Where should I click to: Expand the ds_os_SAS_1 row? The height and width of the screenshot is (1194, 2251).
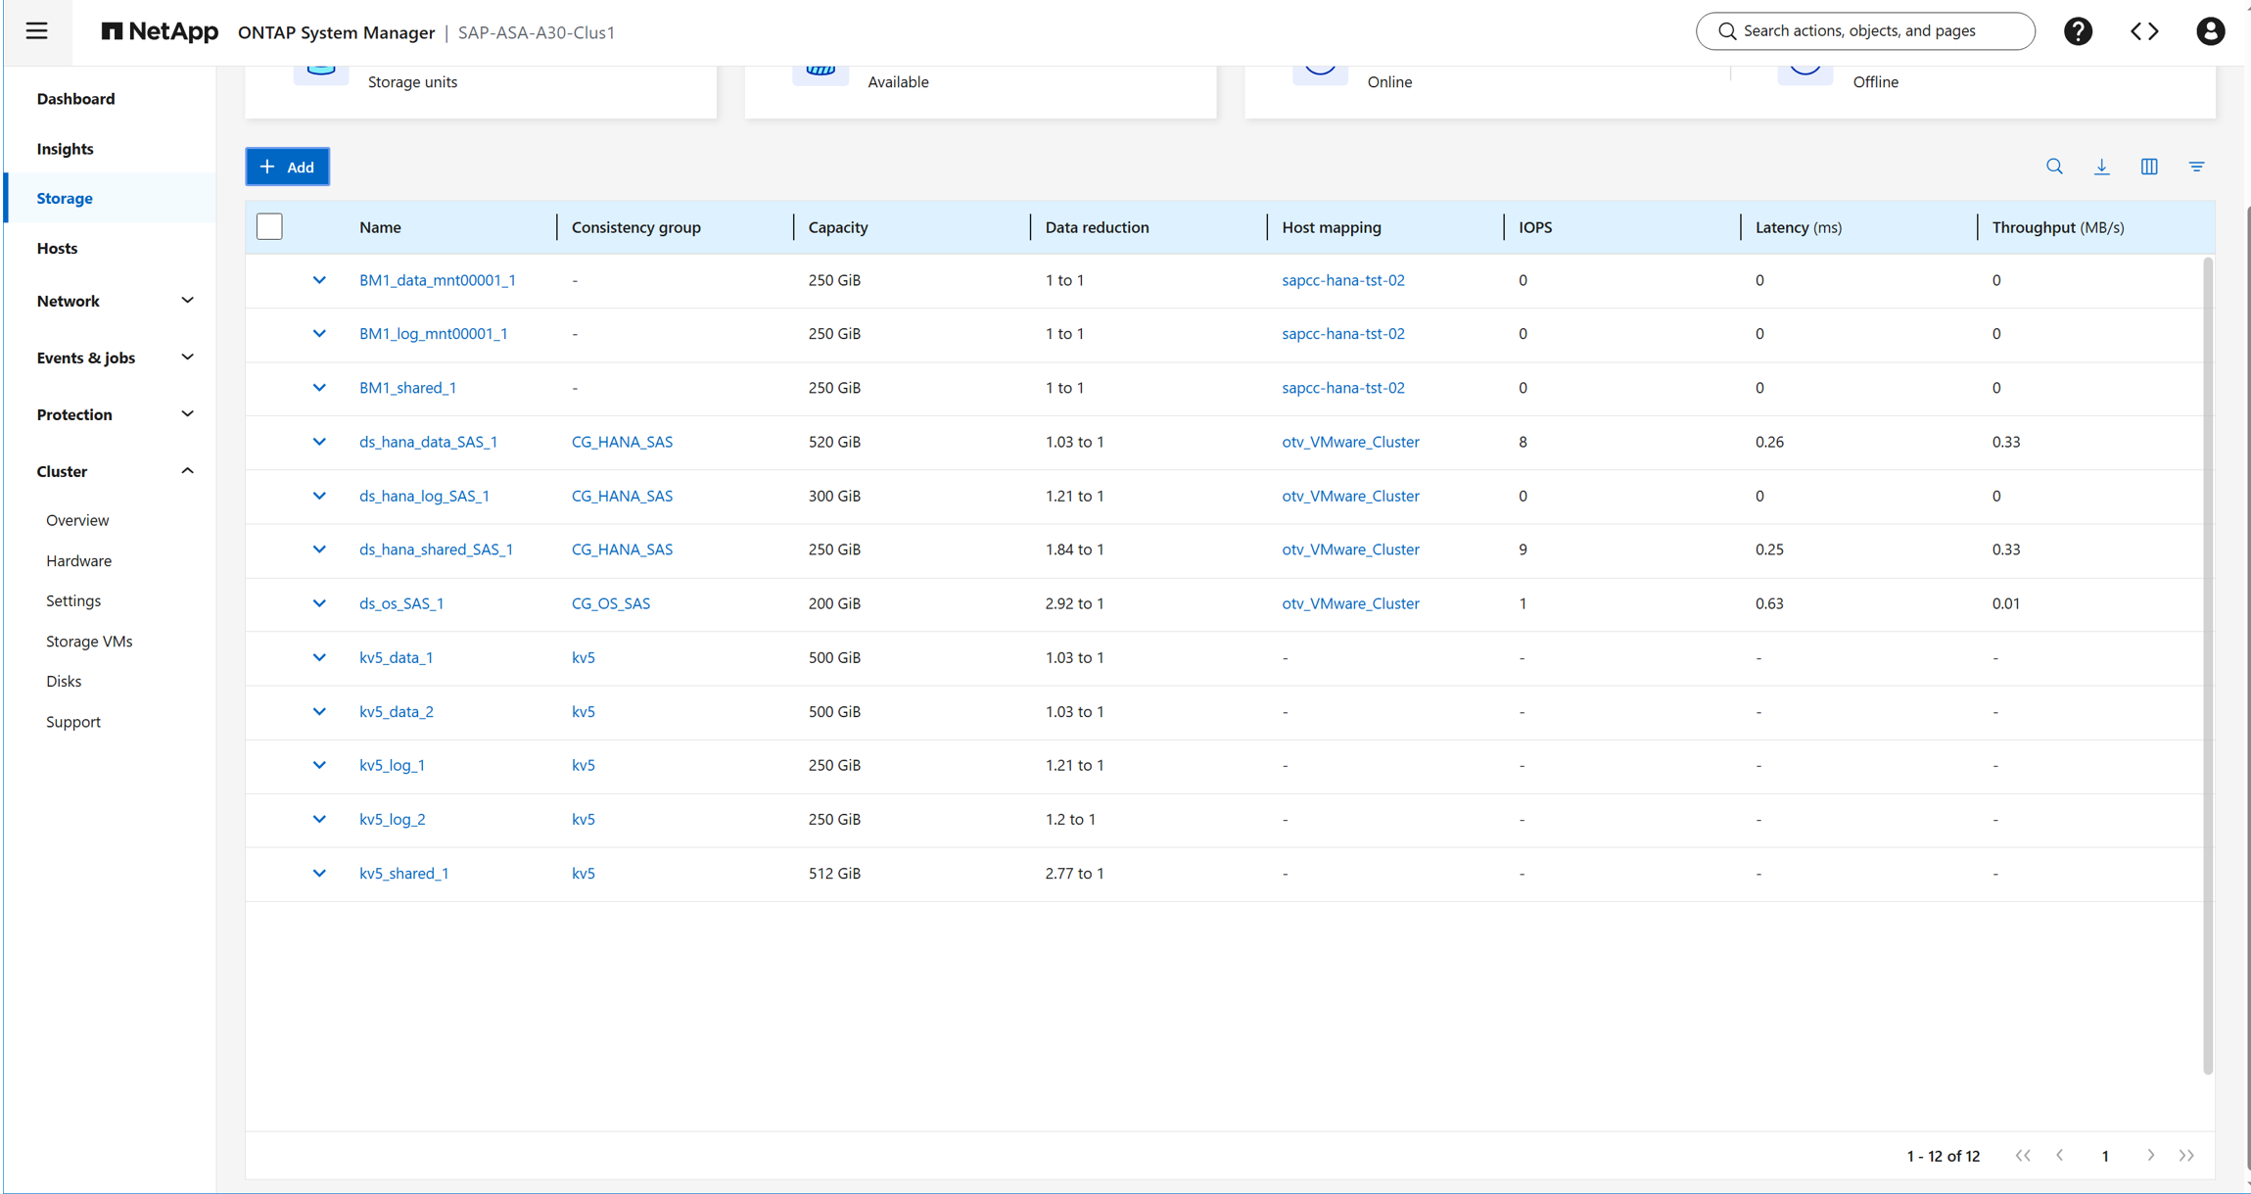(319, 603)
